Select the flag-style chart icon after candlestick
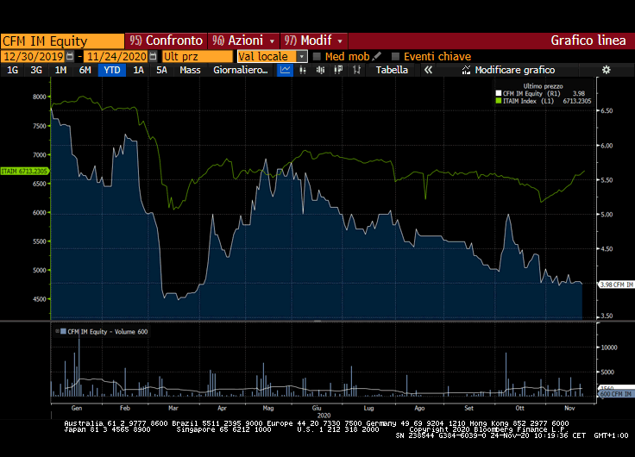The height and width of the screenshot is (457, 635). point(338,70)
